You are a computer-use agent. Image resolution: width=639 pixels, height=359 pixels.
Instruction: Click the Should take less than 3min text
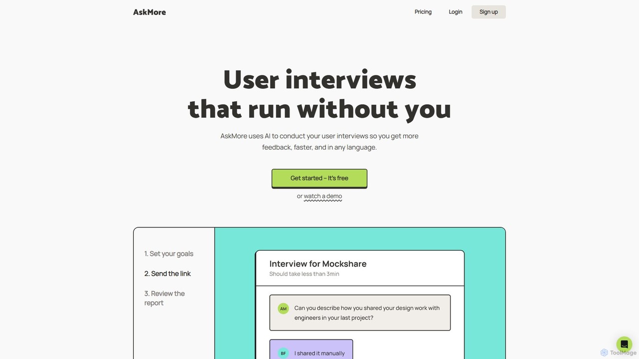pos(305,274)
